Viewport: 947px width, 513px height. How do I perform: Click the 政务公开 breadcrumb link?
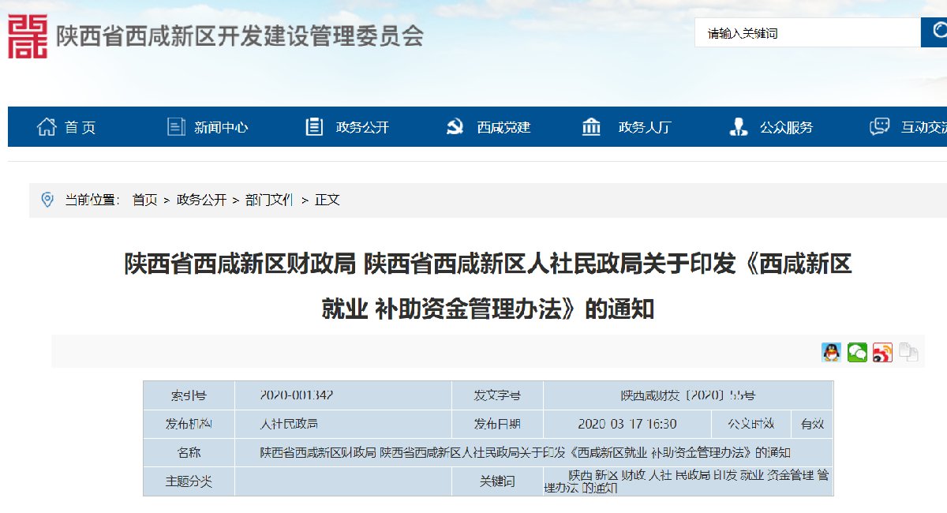[201, 200]
